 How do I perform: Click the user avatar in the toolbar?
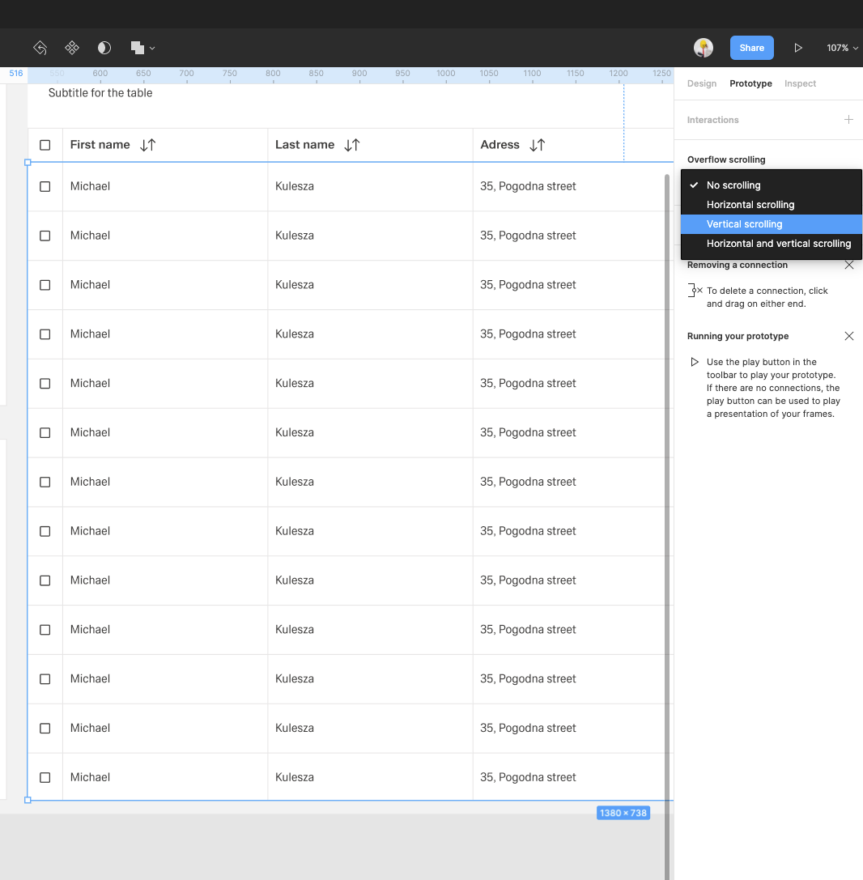click(x=704, y=48)
